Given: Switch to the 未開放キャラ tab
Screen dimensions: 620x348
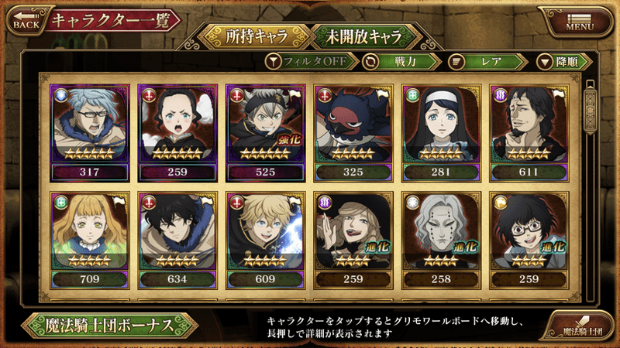Looking at the screenshot, I should [363, 36].
